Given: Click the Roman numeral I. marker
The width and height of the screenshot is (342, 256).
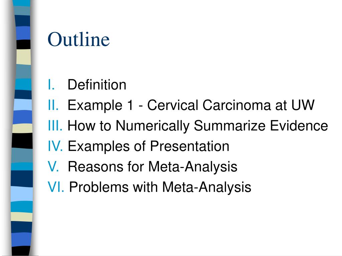Looking at the screenshot, I should (51, 85).
